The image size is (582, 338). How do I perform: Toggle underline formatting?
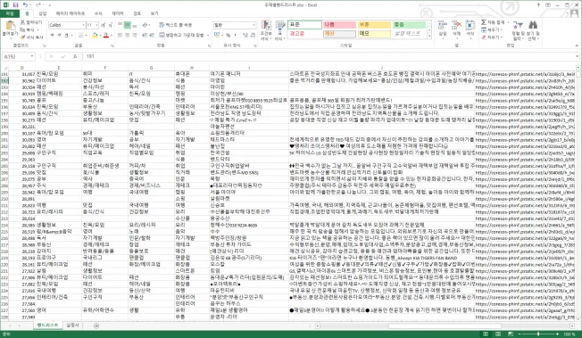[66, 36]
